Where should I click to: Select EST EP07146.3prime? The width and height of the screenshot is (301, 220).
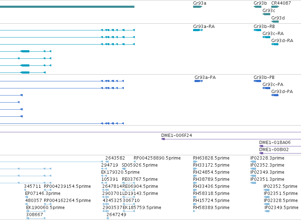pos(43,193)
